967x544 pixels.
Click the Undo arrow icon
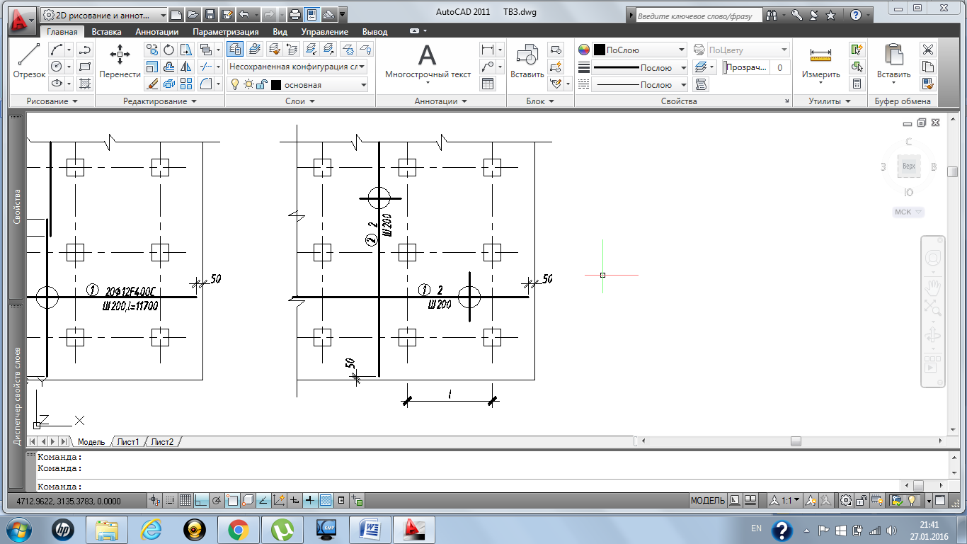244,14
